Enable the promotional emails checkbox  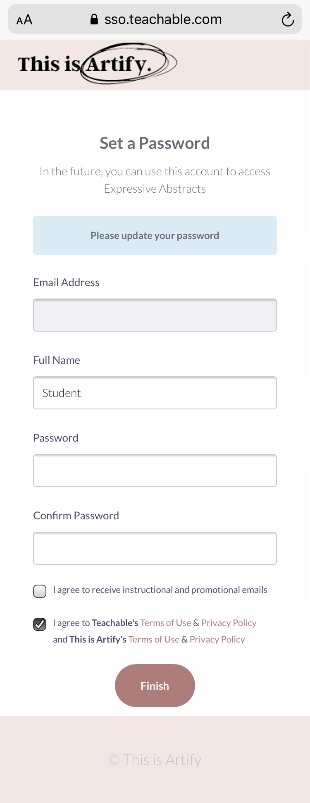tap(40, 591)
